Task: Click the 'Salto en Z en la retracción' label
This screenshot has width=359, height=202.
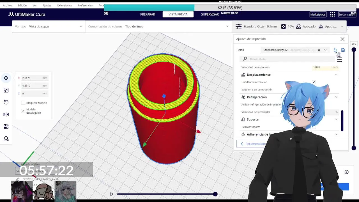Action: [x=257, y=89]
